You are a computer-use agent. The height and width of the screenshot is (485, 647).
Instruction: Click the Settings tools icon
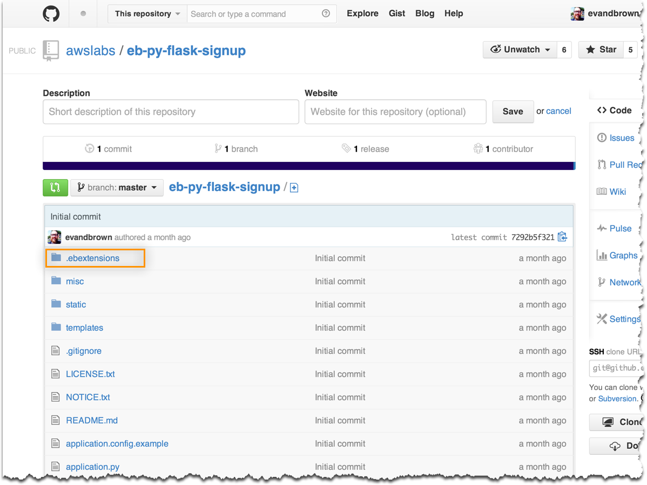tap(602, 318)
